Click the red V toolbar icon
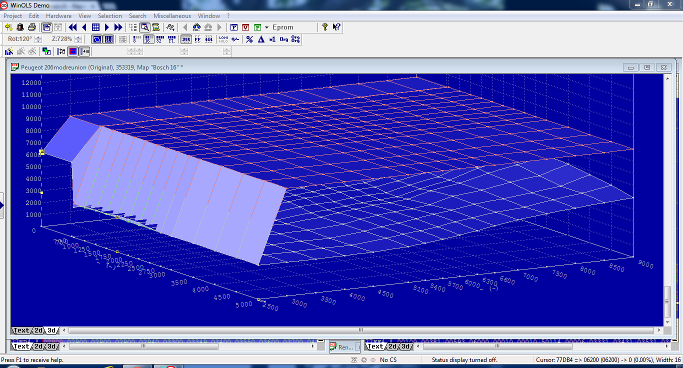Viewport: 683px width, 368px height. [245, 27]
